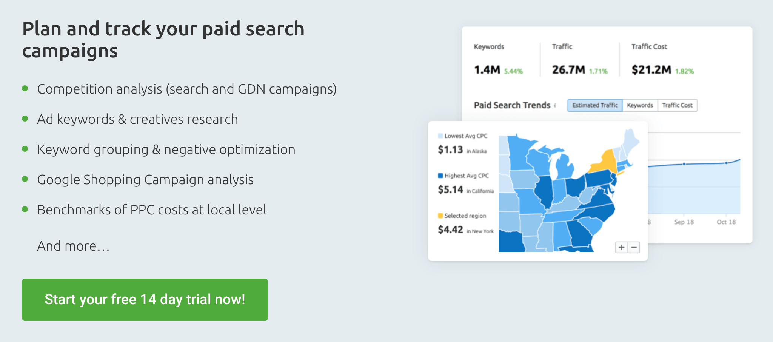This screenshot has height=342, width=773.
Task: Click the trend line data point above Oct 18
Action: pyautogui.click(x=726, y=163)
